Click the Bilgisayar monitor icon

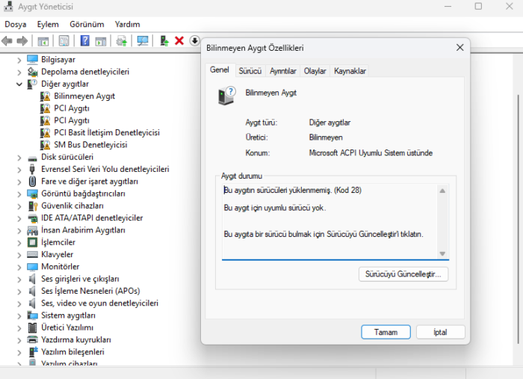[32, 59]
